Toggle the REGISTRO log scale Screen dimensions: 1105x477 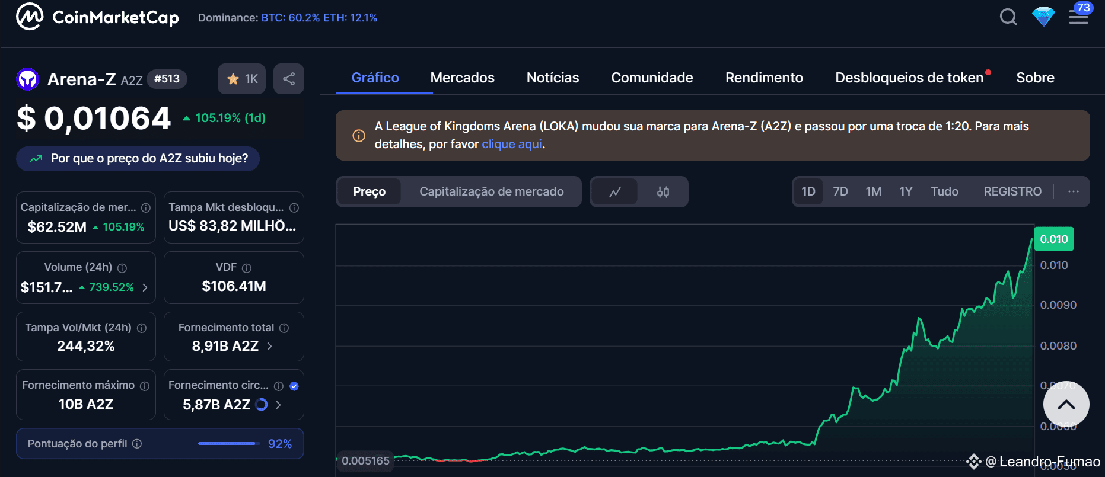[x=1012, y=191]
